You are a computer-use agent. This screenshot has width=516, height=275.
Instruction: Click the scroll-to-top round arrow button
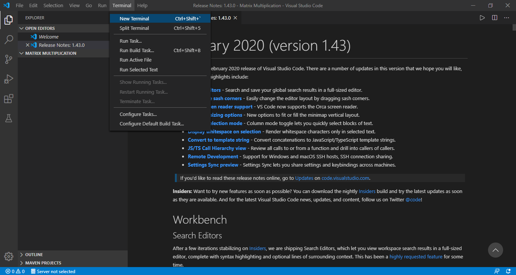(495, 250)
